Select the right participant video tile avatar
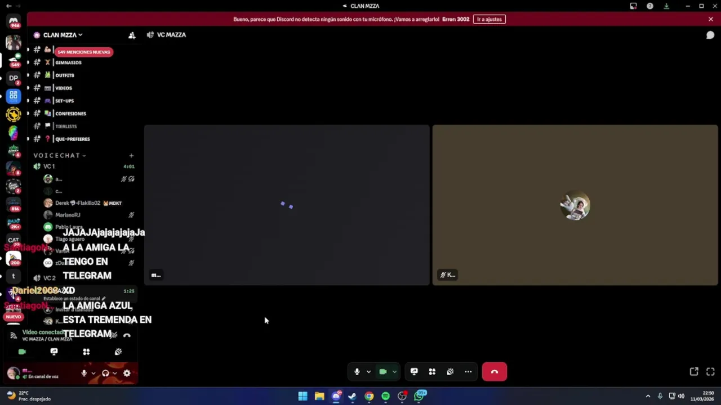The width and height of the screenshot is (721, 405). [575, 206]
